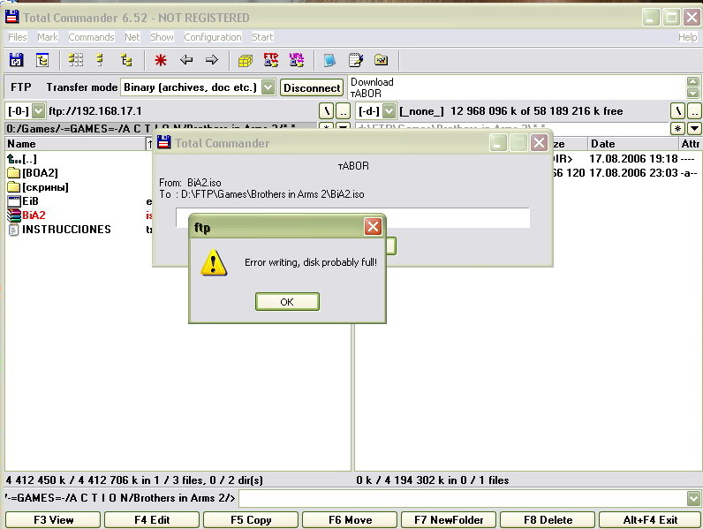Click the parent directory [..] entry
Image resolution: width=703 pixels, height=529 pixels.
(22, 159)
